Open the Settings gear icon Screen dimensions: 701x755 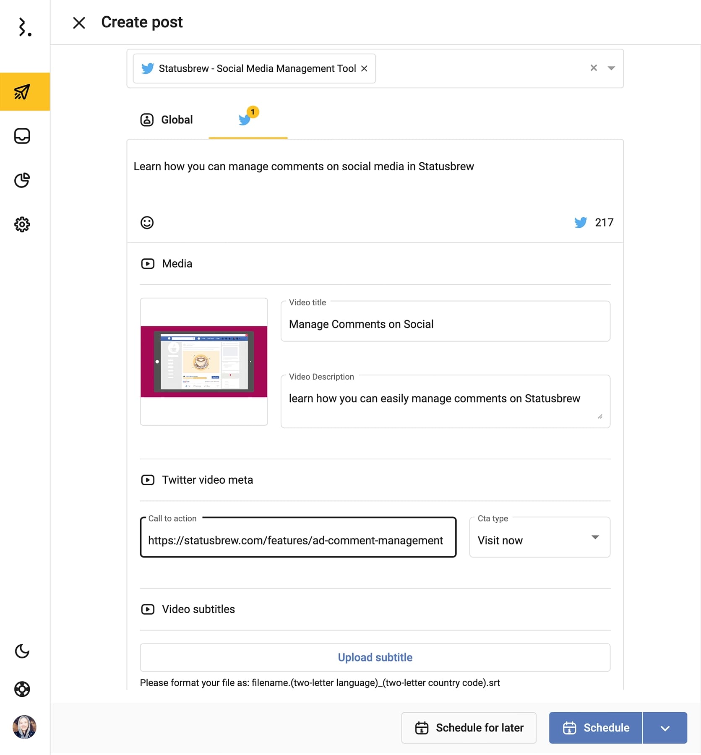coord(22,224)
